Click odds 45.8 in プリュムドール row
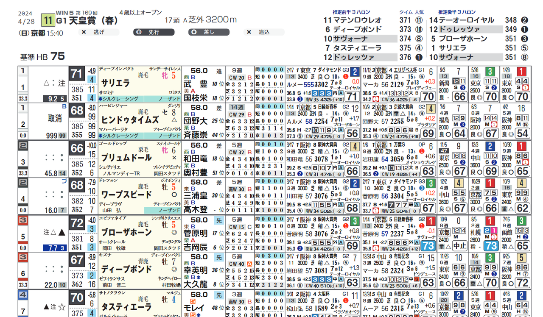Viewport: 543px width, 317px height. 51,173
